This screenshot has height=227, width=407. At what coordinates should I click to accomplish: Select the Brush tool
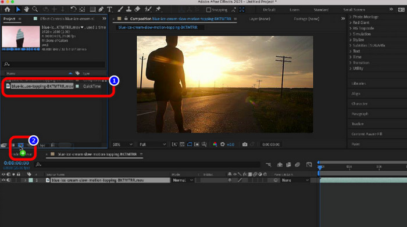tap(120, 10)
